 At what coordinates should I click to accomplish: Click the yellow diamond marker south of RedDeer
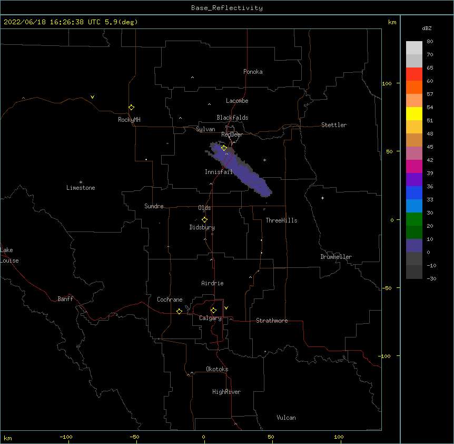tap(224, 148)
